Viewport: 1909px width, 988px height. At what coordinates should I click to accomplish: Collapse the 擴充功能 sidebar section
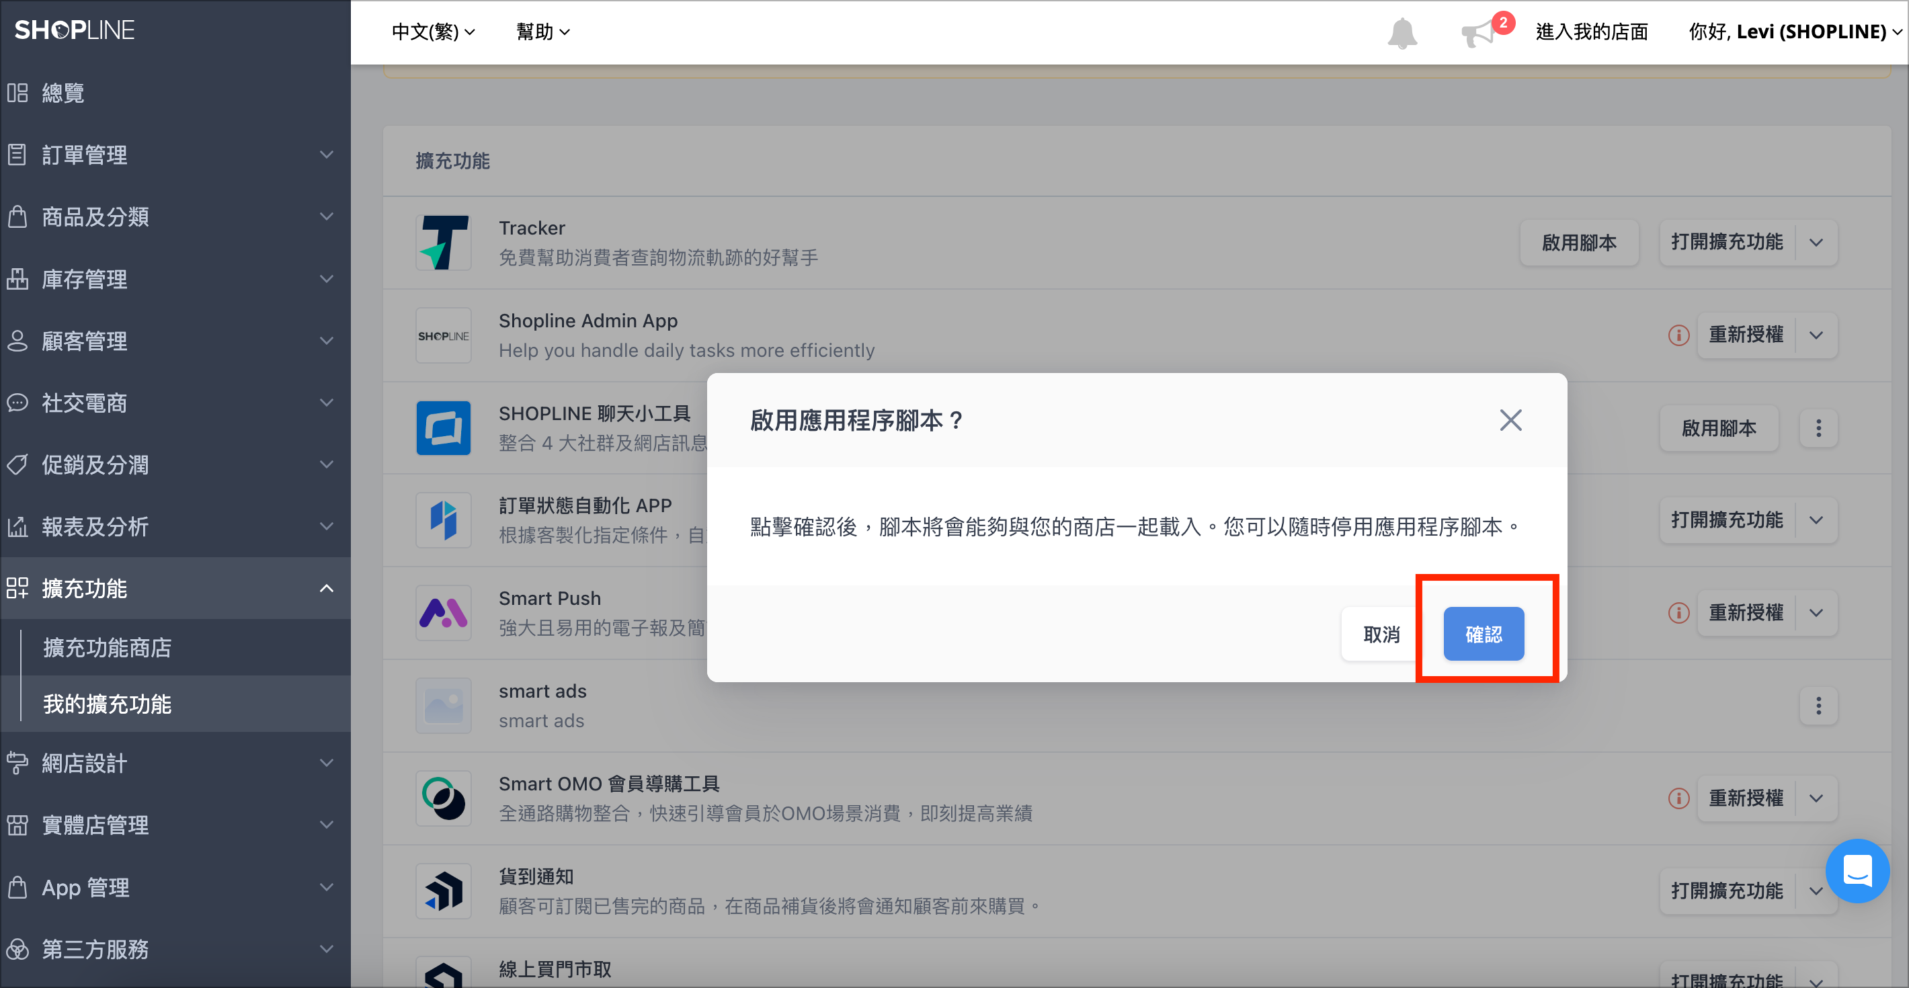[x=326, y=588]
